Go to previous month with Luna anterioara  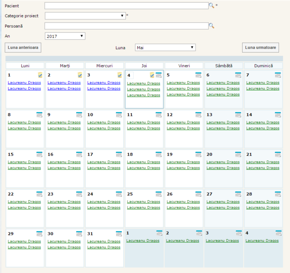pos(23,47)
